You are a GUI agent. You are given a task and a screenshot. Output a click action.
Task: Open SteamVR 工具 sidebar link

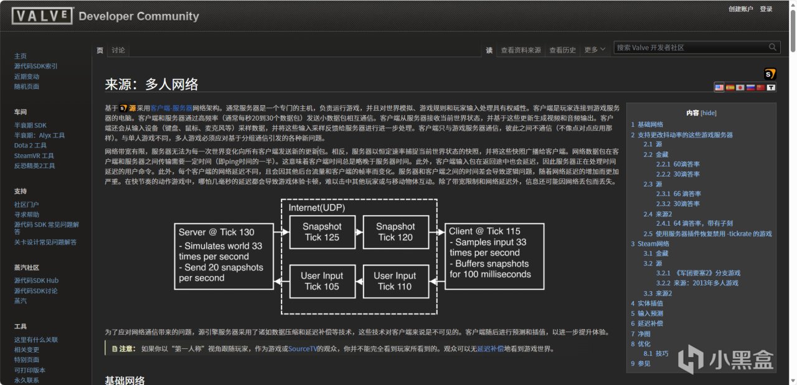tap(34, 155)
